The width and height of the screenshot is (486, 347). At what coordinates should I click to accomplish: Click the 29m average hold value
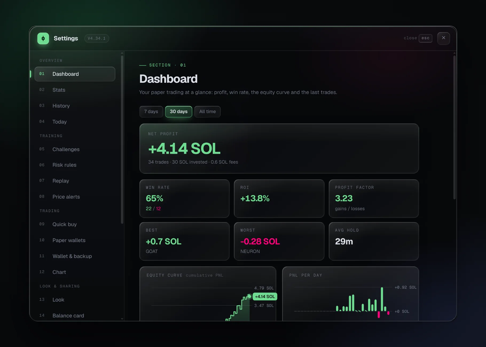tap(344, 241)
